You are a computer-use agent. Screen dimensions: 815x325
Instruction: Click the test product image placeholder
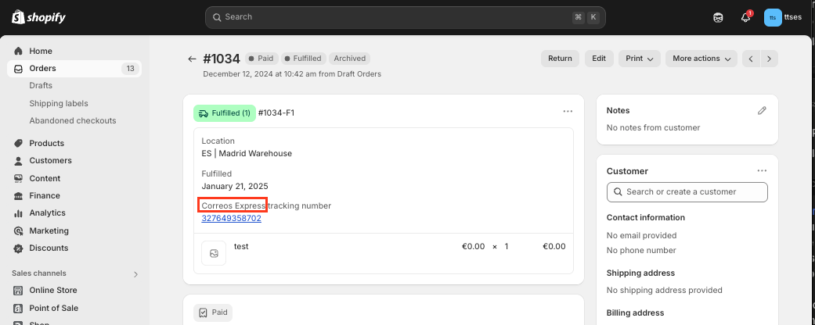pos(214,253)
